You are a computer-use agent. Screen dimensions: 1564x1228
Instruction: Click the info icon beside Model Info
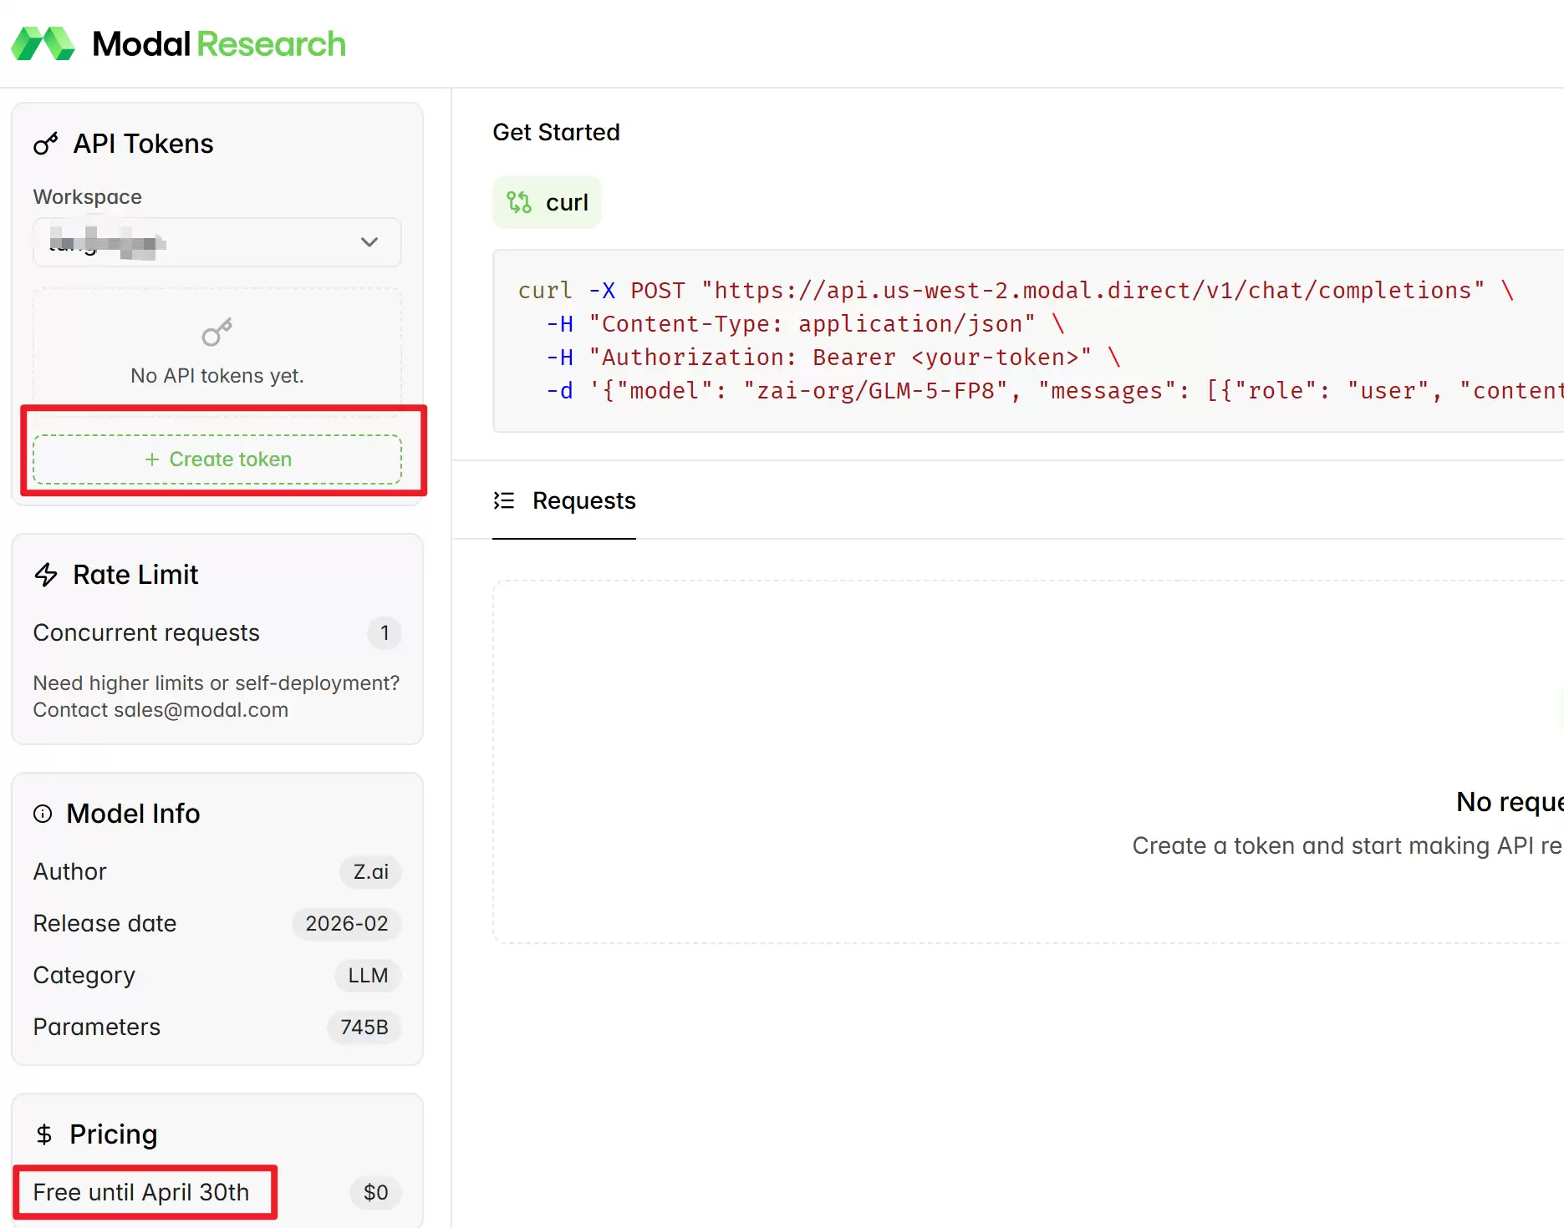tap(43, 814)
